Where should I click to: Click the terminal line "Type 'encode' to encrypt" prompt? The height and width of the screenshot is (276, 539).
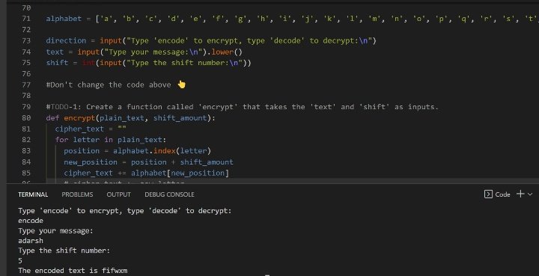(x=125, y=211)
